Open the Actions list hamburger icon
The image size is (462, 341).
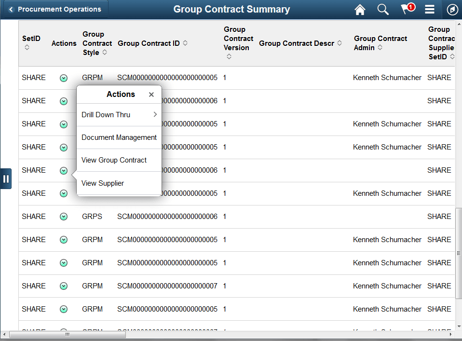430,10
